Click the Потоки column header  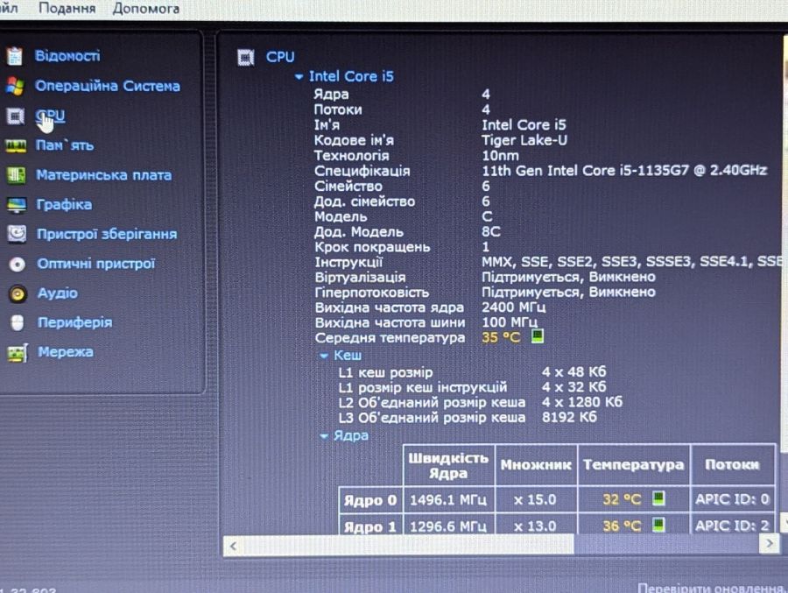(733, 465)
